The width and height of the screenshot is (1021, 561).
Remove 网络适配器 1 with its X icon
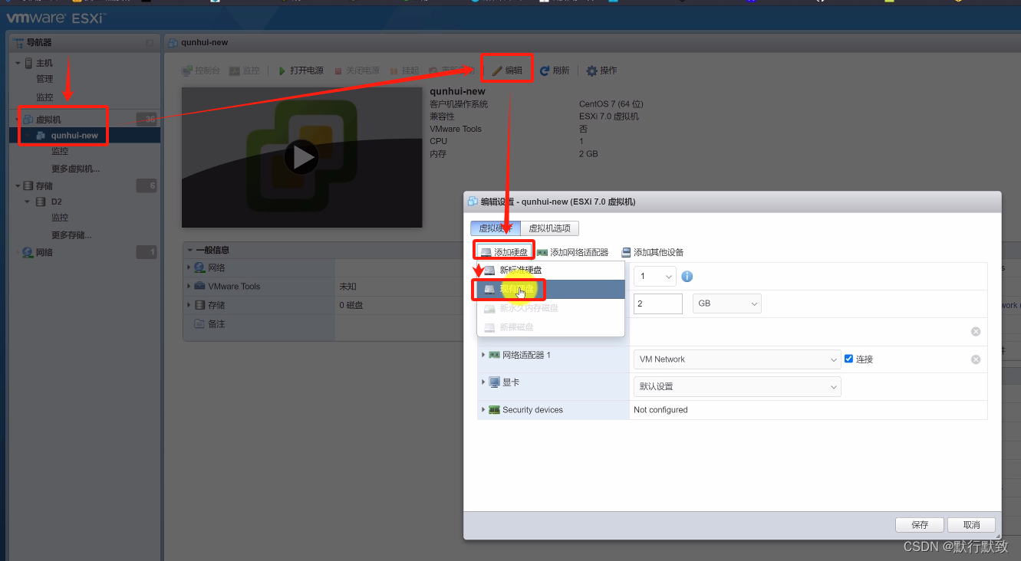tap(976, 359)
